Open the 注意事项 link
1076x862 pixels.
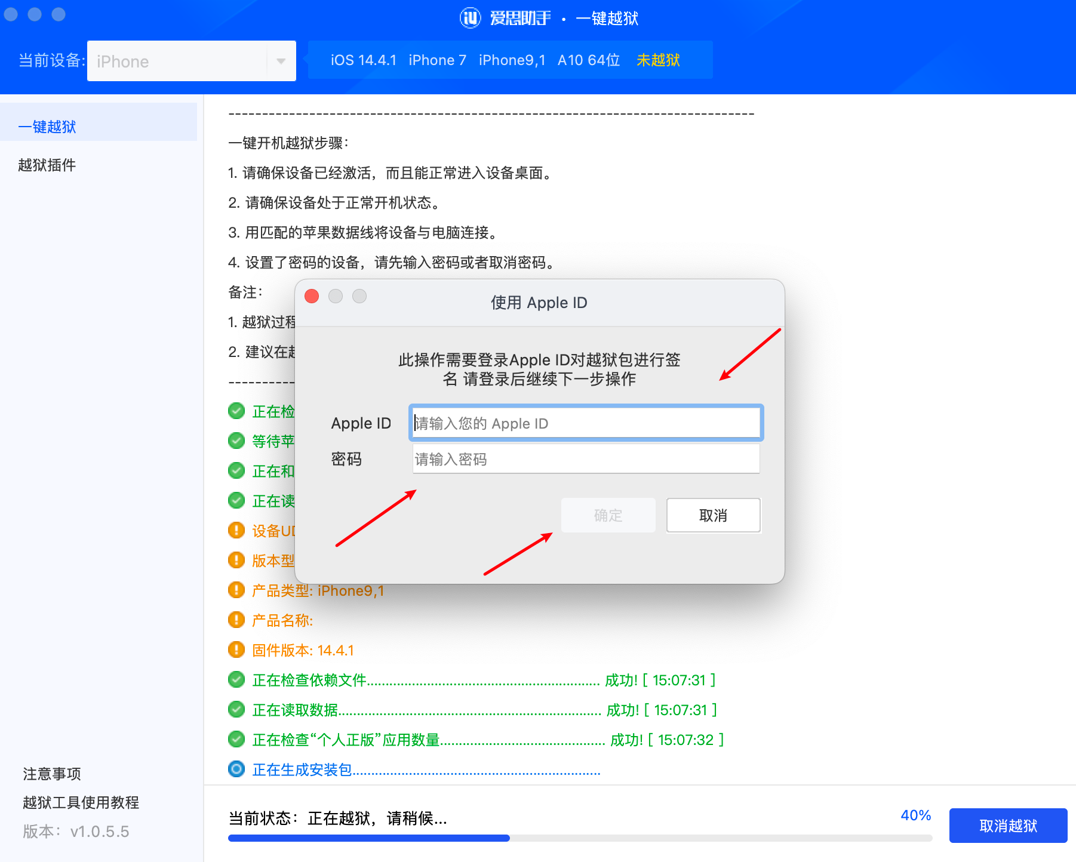click(52, 774)
